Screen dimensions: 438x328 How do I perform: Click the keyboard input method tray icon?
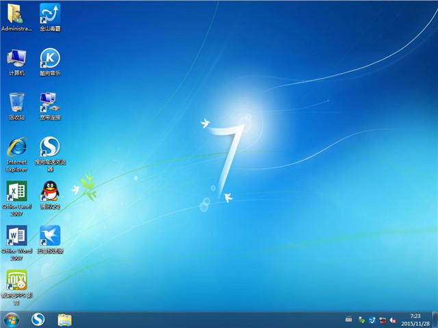pos(348,319)
